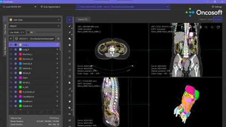This screenshot has width=226, height=127.
Task: Open the Auto Segmentation menu
Action: 50,7
